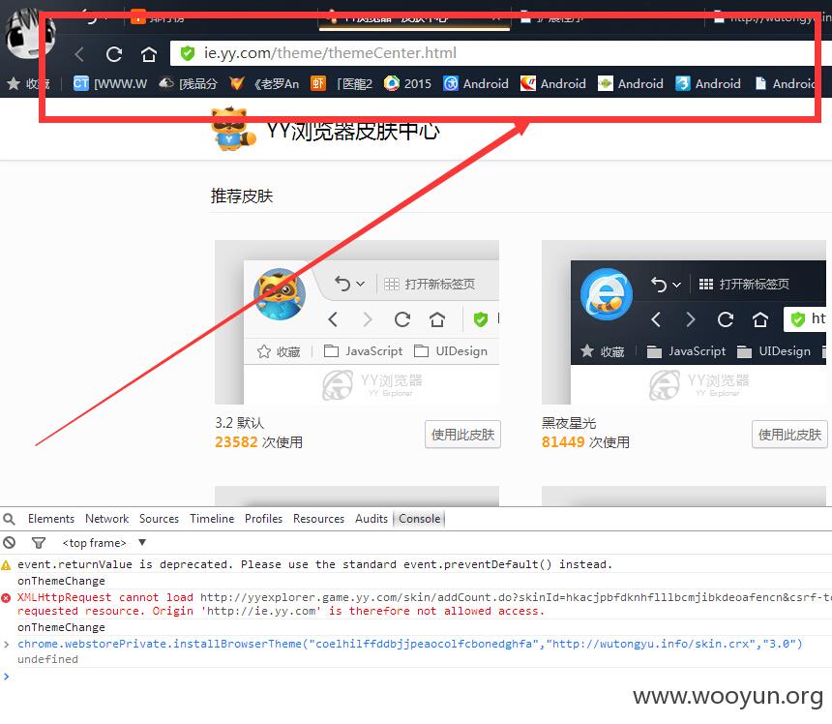
Task: Switch to the Network tab in DevTools
Action: pos(106,519)
